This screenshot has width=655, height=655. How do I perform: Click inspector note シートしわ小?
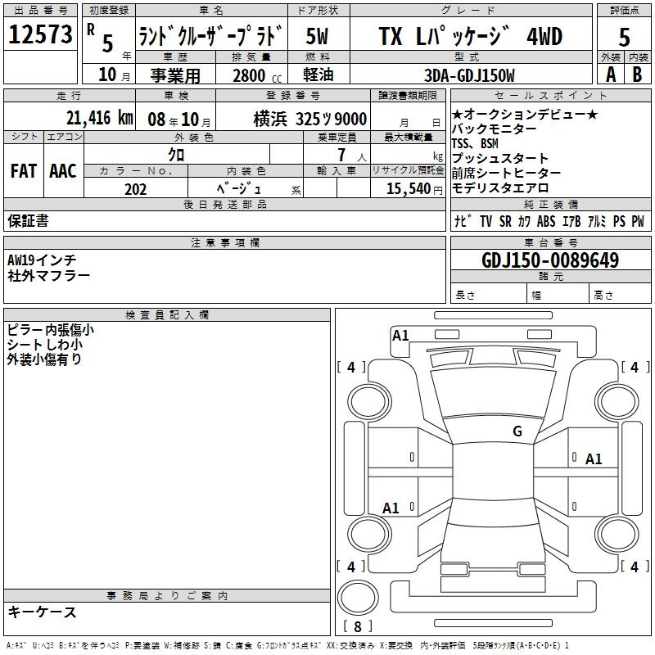(x=45, y=344)
